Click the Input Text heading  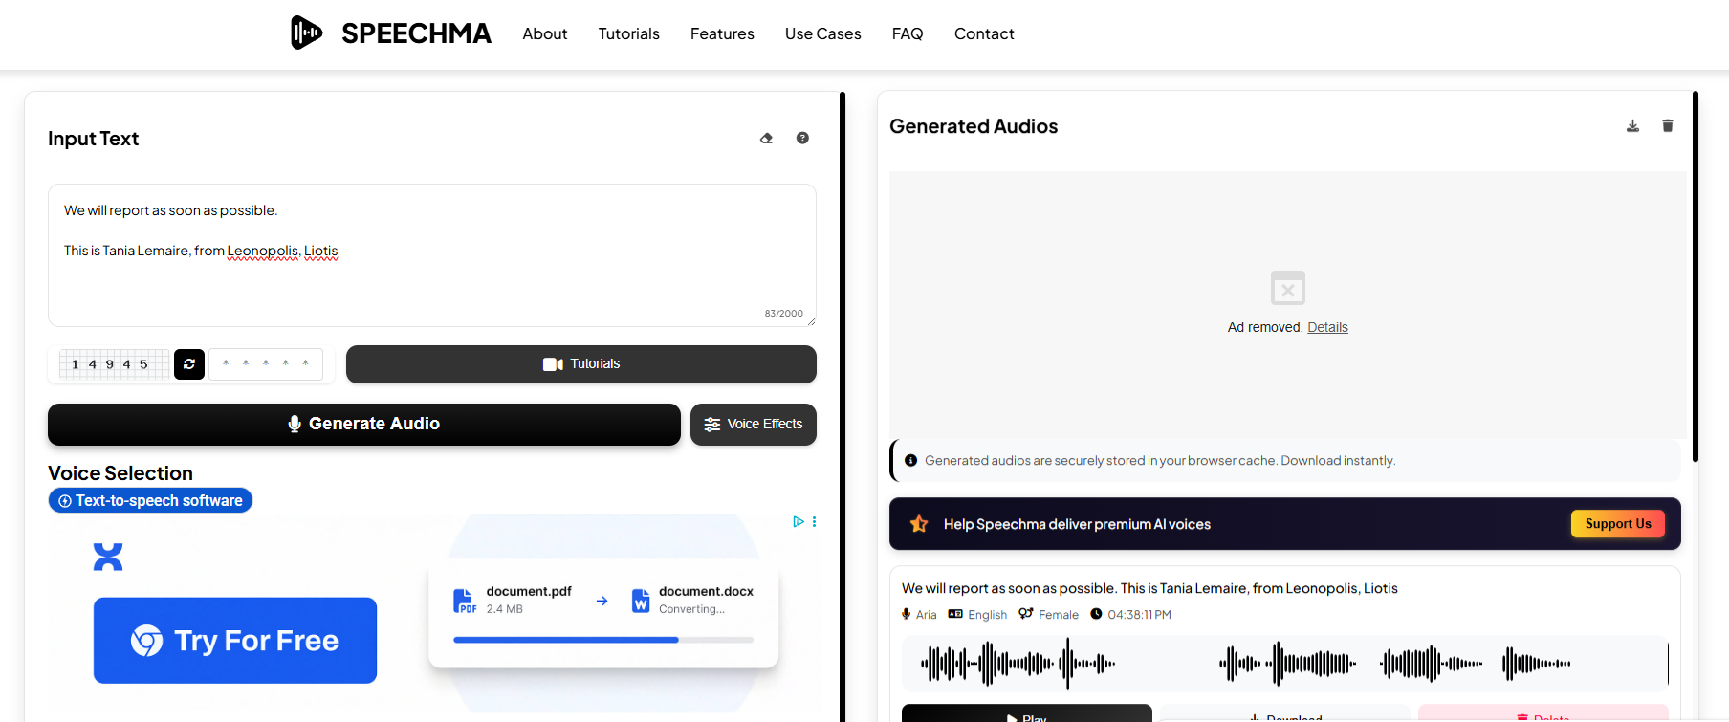[x=94, y=140]
